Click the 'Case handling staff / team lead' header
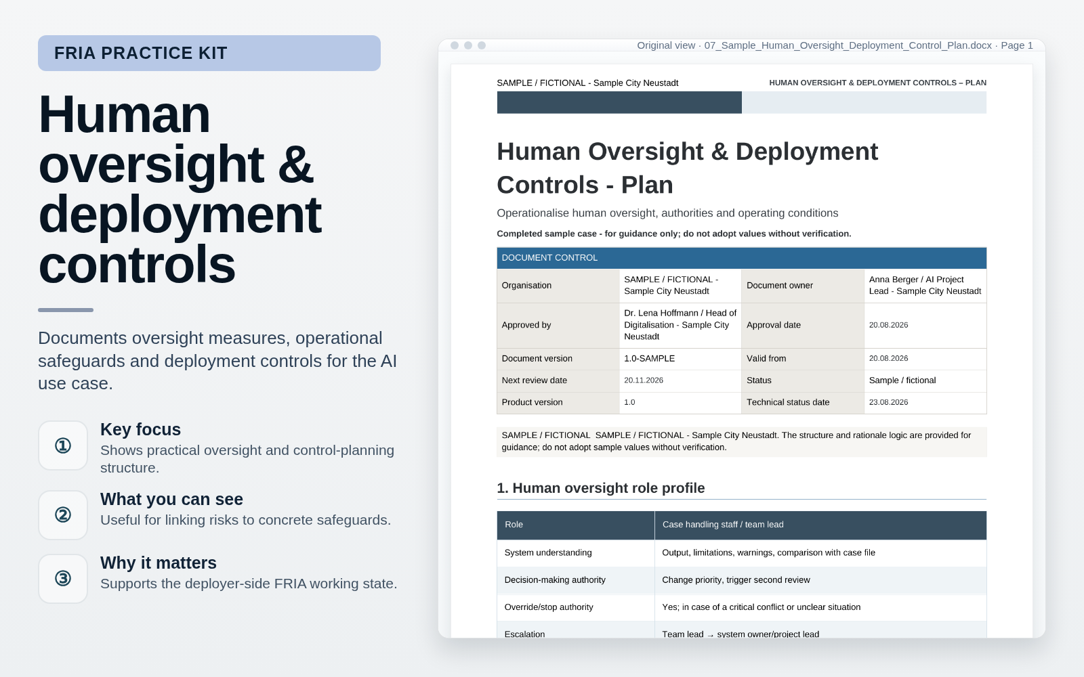Image resolution: width=1084 pixels, height=677 pixels. click(820, 525)
